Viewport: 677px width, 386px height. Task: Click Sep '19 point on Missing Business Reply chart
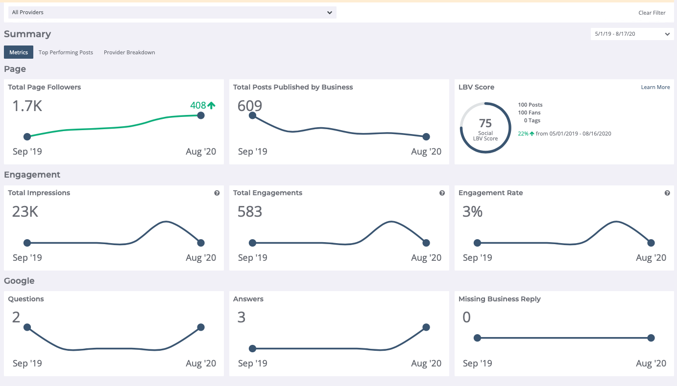[x=478, y=338]
